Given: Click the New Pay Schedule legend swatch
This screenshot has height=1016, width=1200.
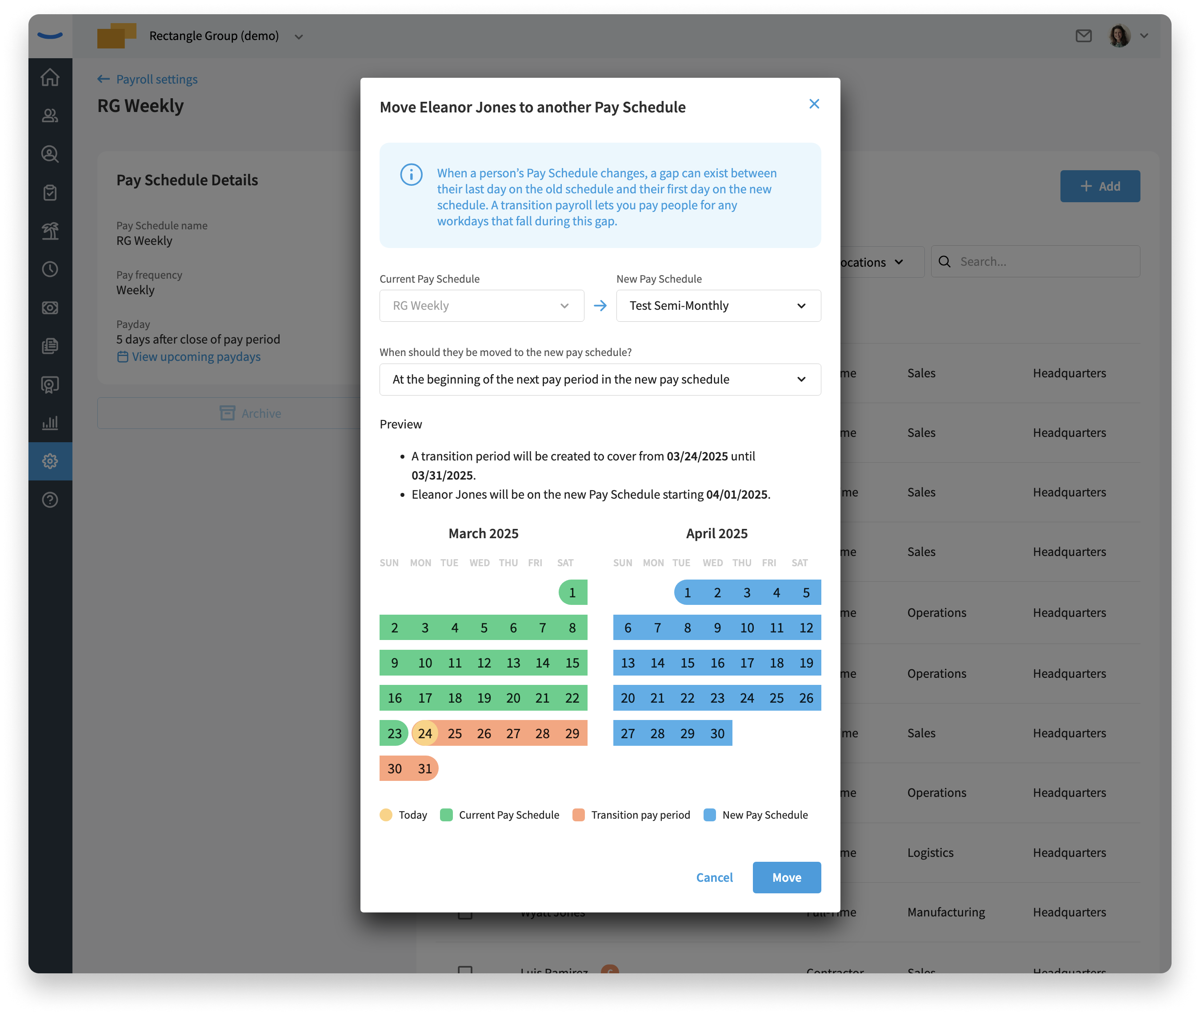Looking at the screenshot, I should [709, 814].
